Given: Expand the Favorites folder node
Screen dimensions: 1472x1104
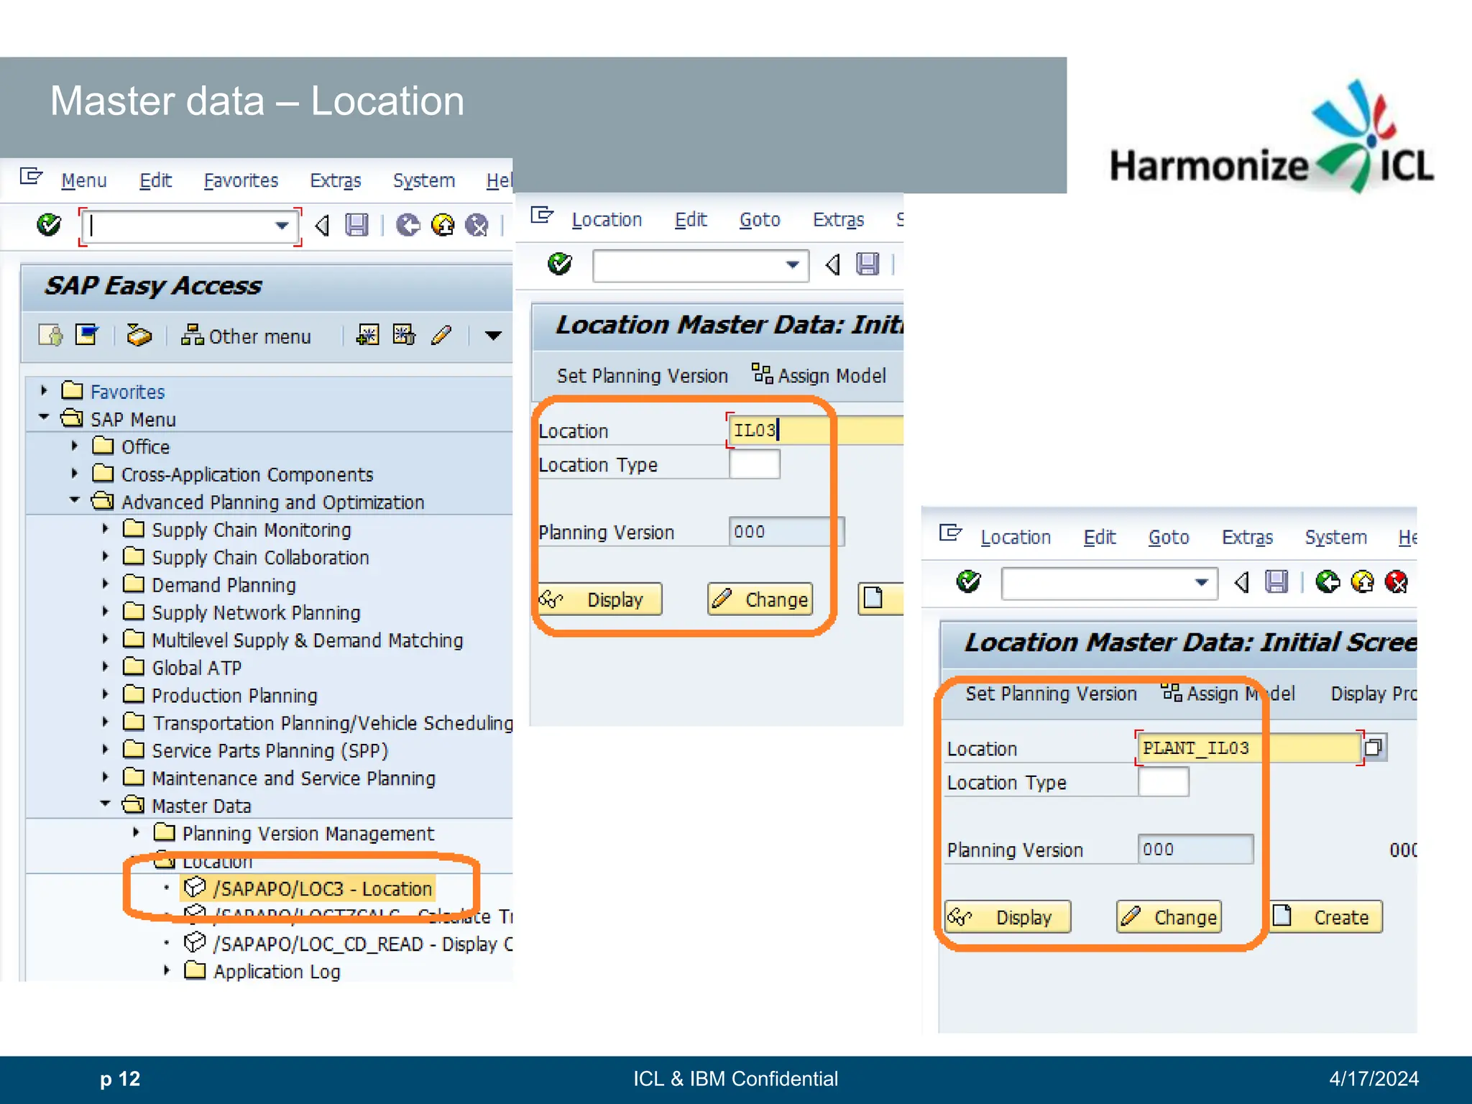Looking at the screenshot, I should tap(44, 391).
